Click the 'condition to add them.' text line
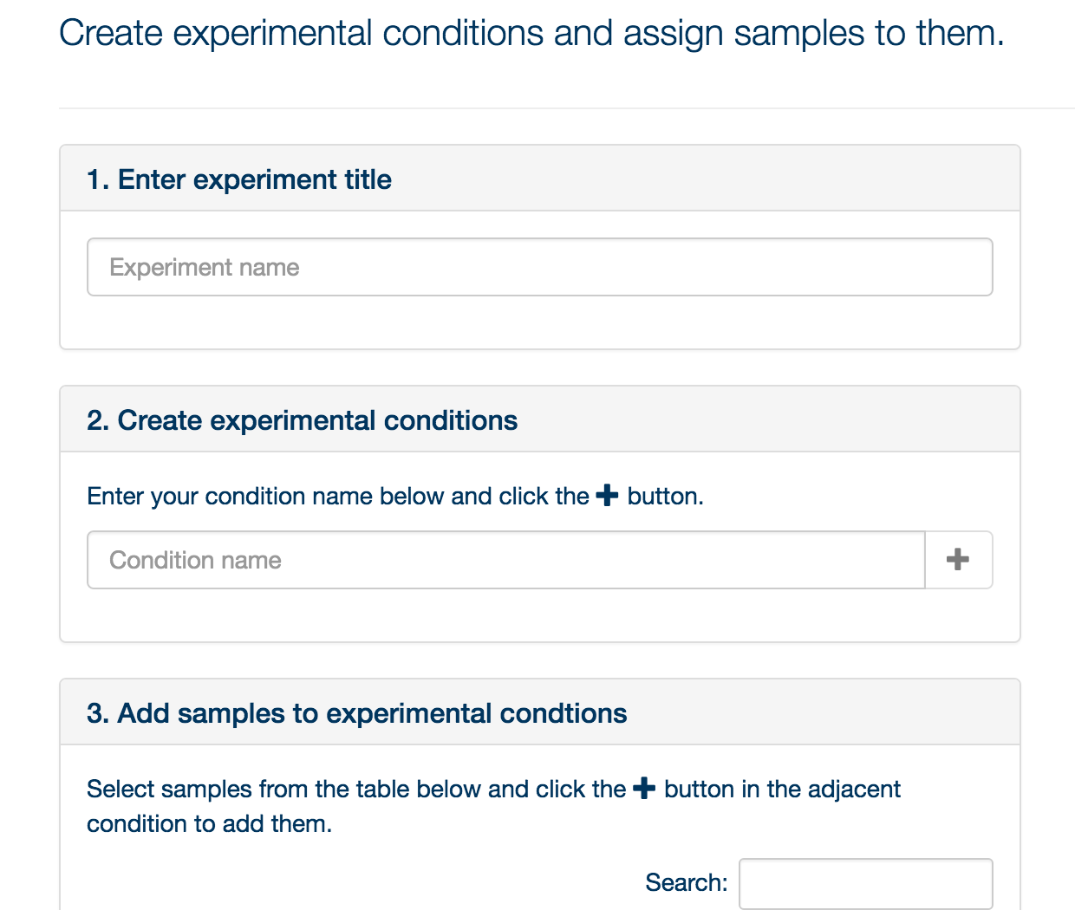The image size is (1075, 910). coord(209,823)
